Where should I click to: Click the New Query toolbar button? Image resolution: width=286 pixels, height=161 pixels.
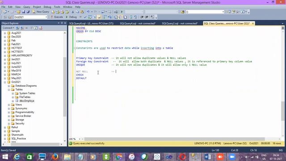click(x=41, y=12)
